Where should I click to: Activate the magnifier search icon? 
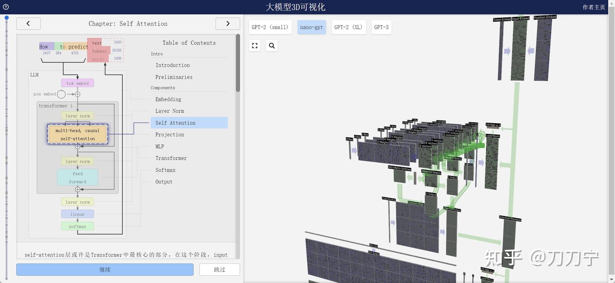tap(272, 45)
